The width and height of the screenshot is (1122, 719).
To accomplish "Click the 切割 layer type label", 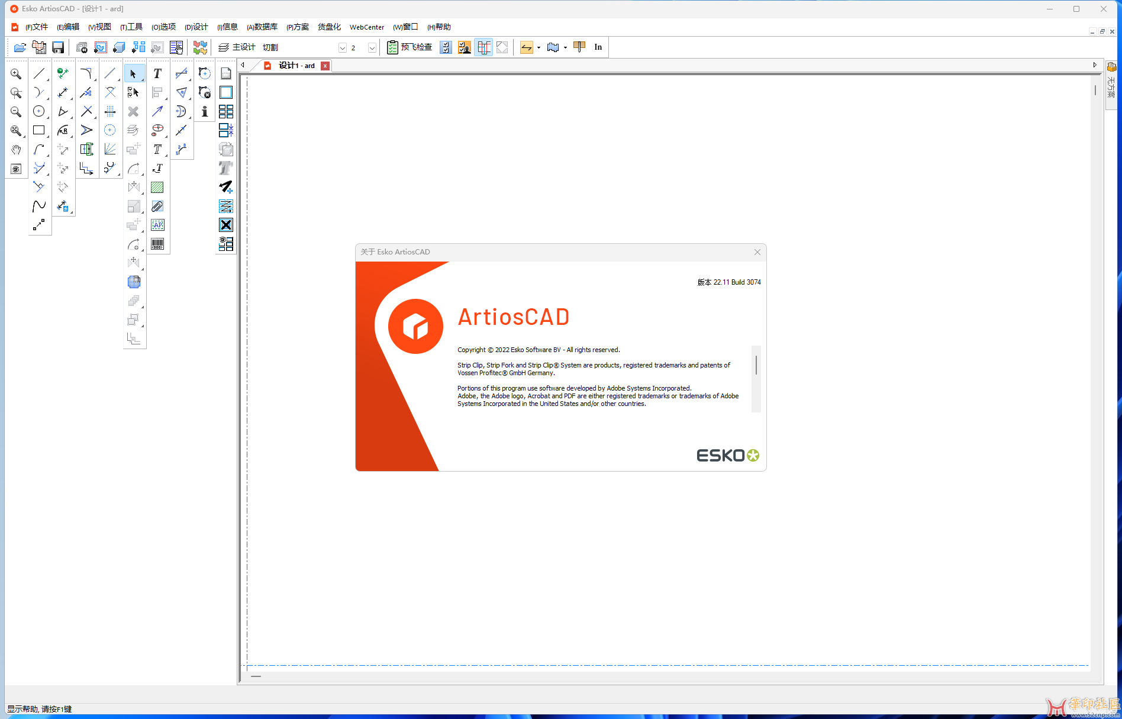I will [x=270, y=47].
